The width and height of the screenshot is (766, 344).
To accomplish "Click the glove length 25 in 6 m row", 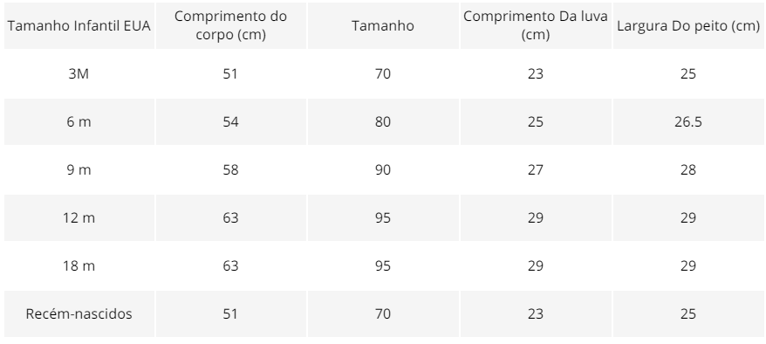I will pyautogui.click(x=536, y=121).
